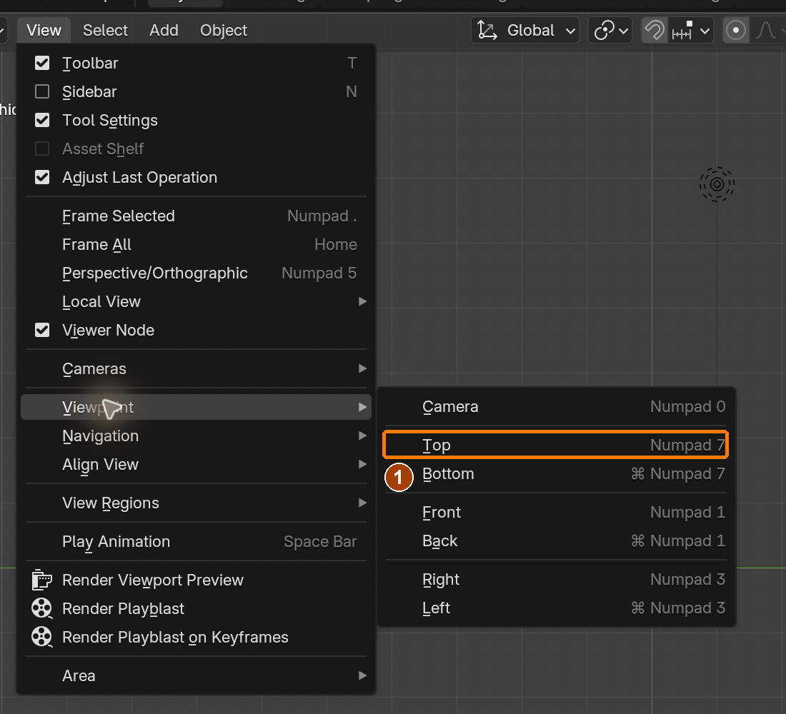The width and height of the screenshot is (786, 714).
Task: Choose Frame All
Action: pyautogui.click(x=196, y=244)
